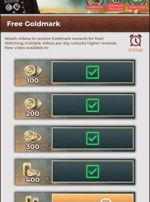This screenshot has width=150, height=202.
Task: Click the Free Goldmark header title
Action: coord(34,24)
